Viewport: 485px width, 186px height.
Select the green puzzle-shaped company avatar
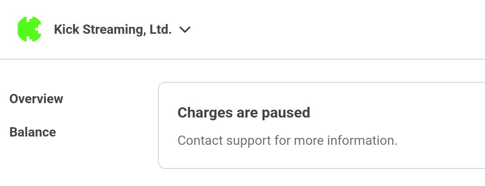tap(29, 29)
